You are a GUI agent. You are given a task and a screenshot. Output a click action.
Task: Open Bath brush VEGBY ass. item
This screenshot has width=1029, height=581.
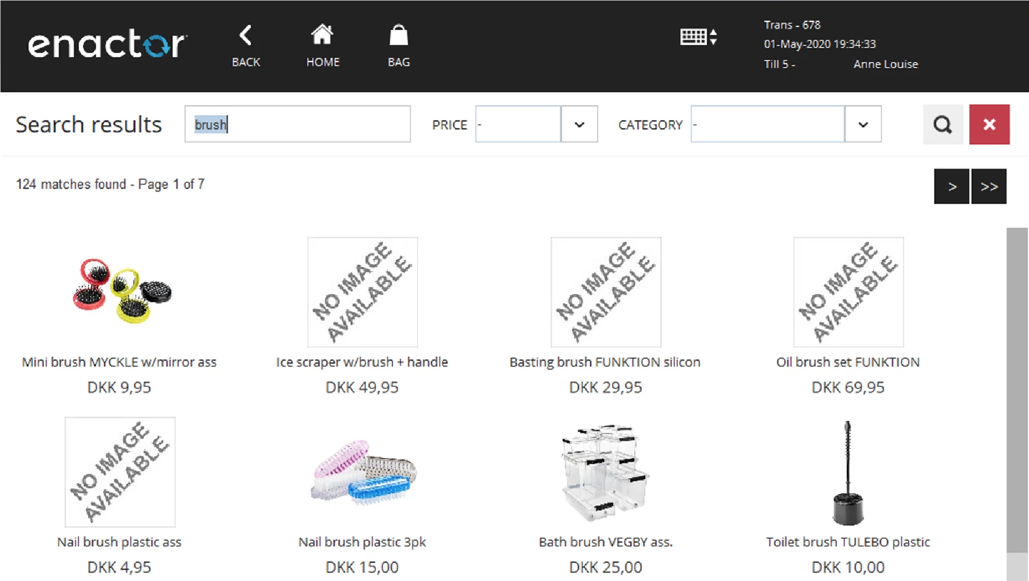(605, 472)
